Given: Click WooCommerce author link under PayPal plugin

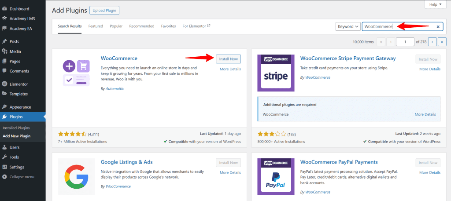Looking at the screenshot, I should (x=318, y=192).
